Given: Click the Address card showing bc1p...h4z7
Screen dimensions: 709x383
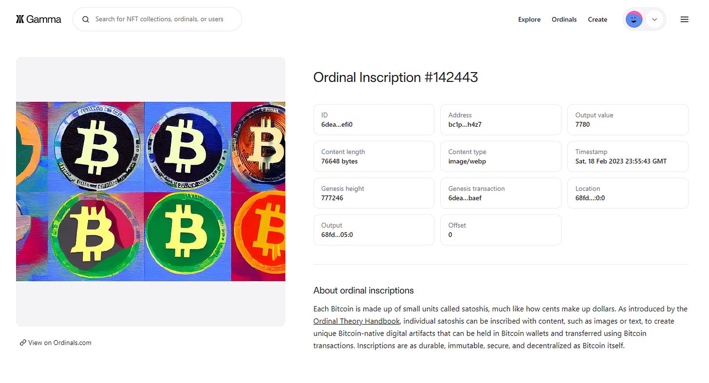Looking at the screenshot, I should [501, 119].
